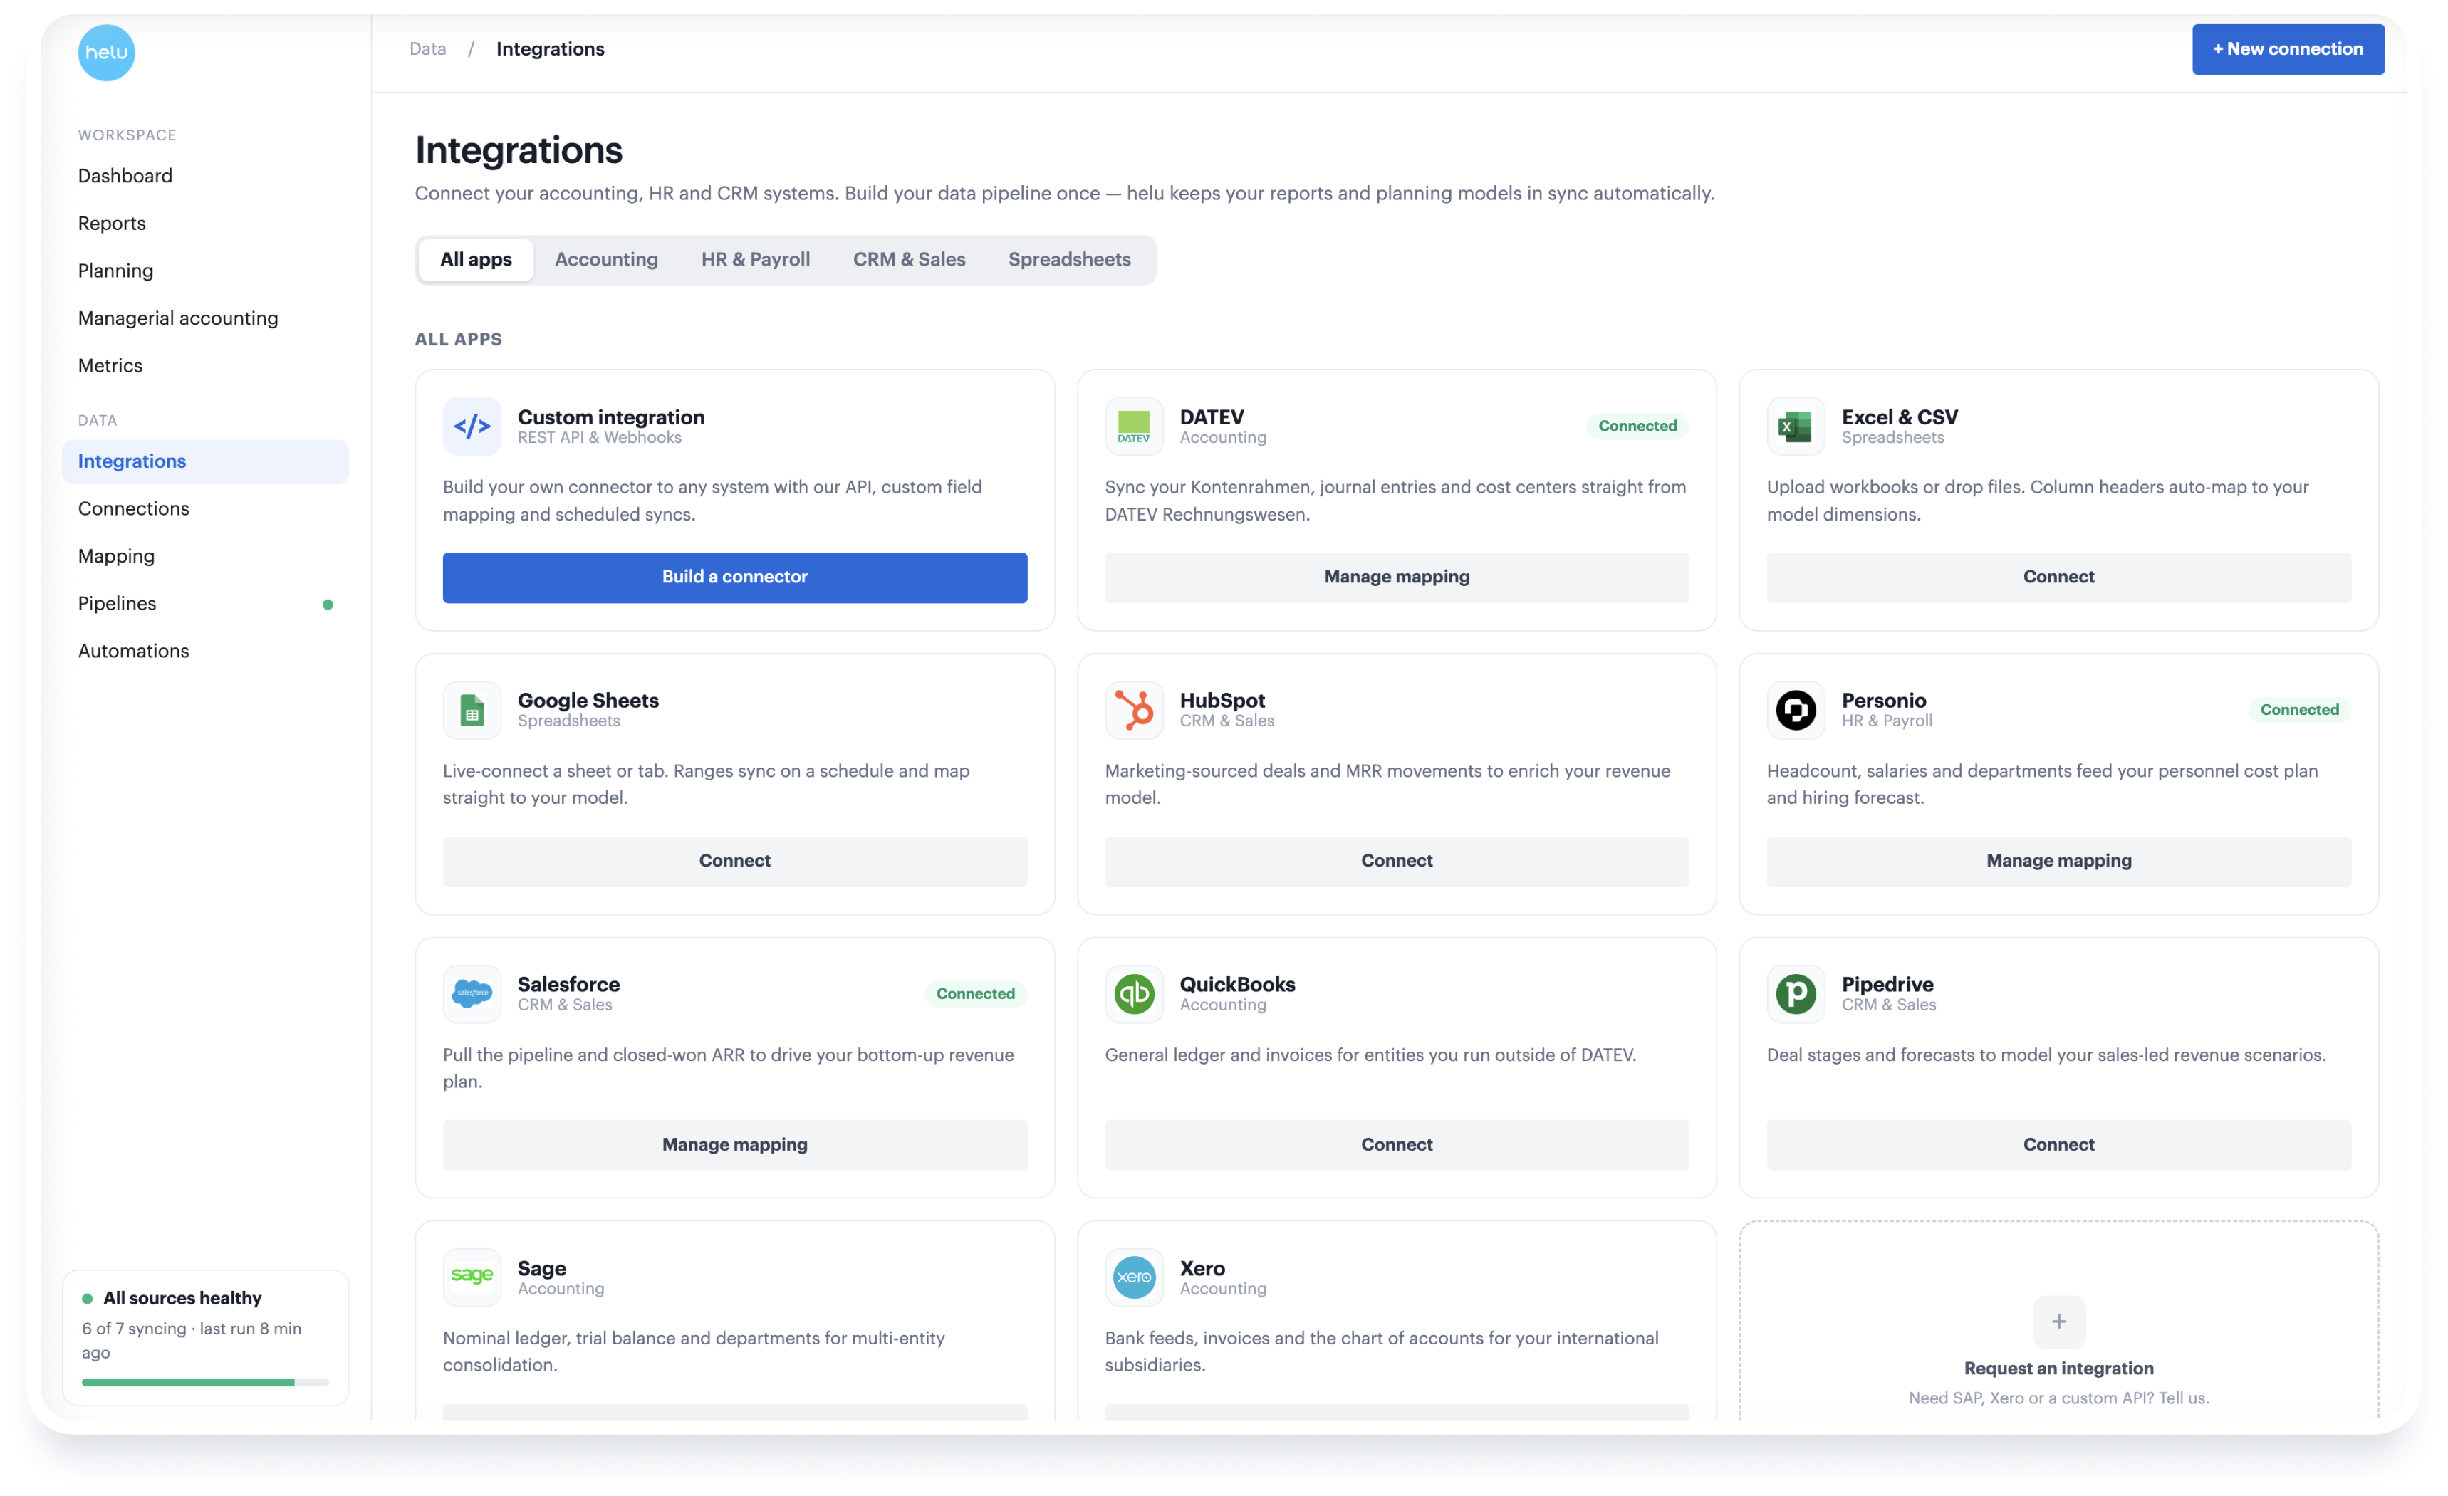This screenshot has height=1496, width=2448.
Task: Click Manage mapping for DATEV
Action: 1396,577
